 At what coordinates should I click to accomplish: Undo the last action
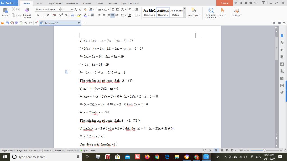pyautogui.click(x=26, y=23)
